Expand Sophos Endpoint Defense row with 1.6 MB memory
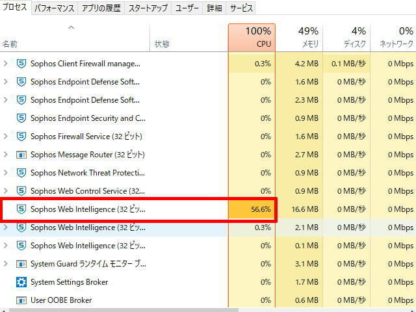 5,82
